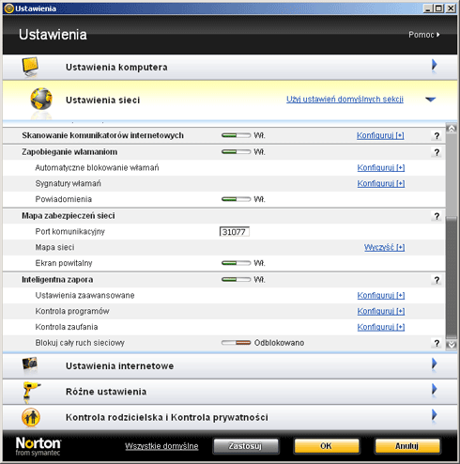This screenshot has height=464, width=460.
Task: Expand Kontrola rodzicielska i Kontrola prywatności arrow
Action: [x=434, y=415]
